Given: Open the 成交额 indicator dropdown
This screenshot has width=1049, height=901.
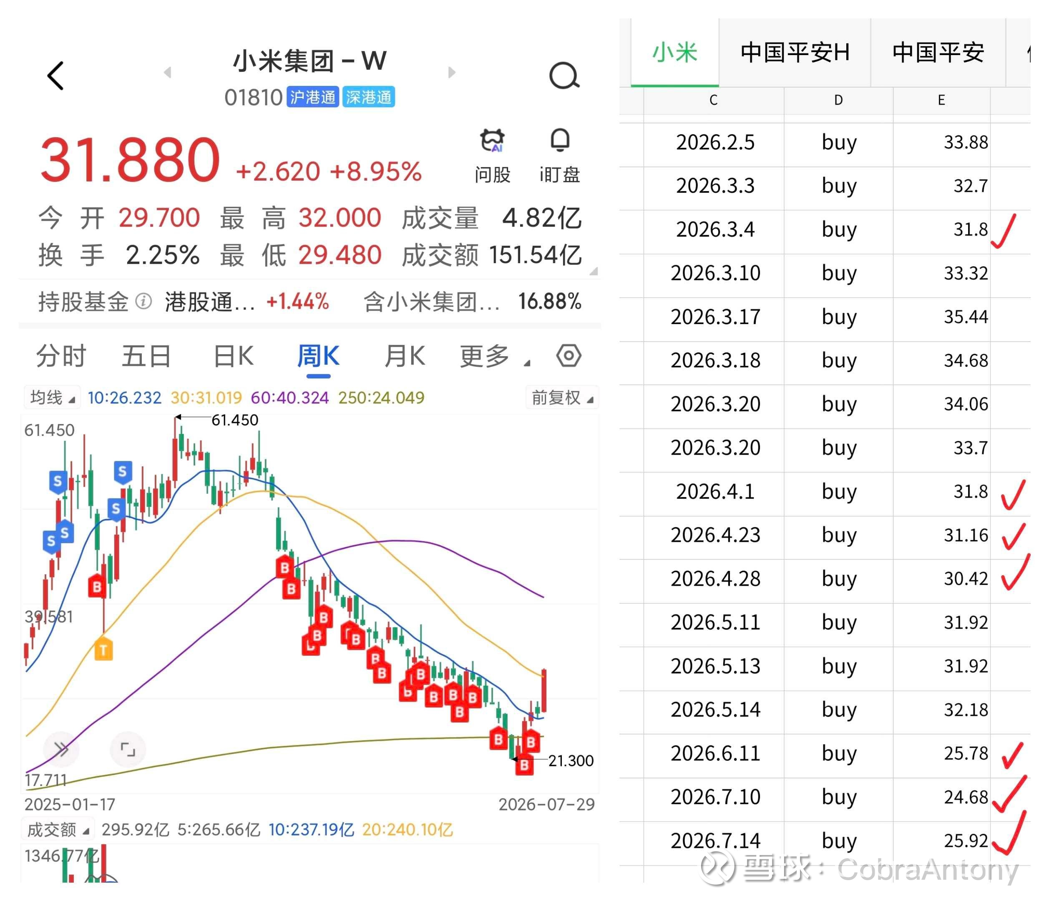Looking at the screenshot, I should (x=58, y=830).
